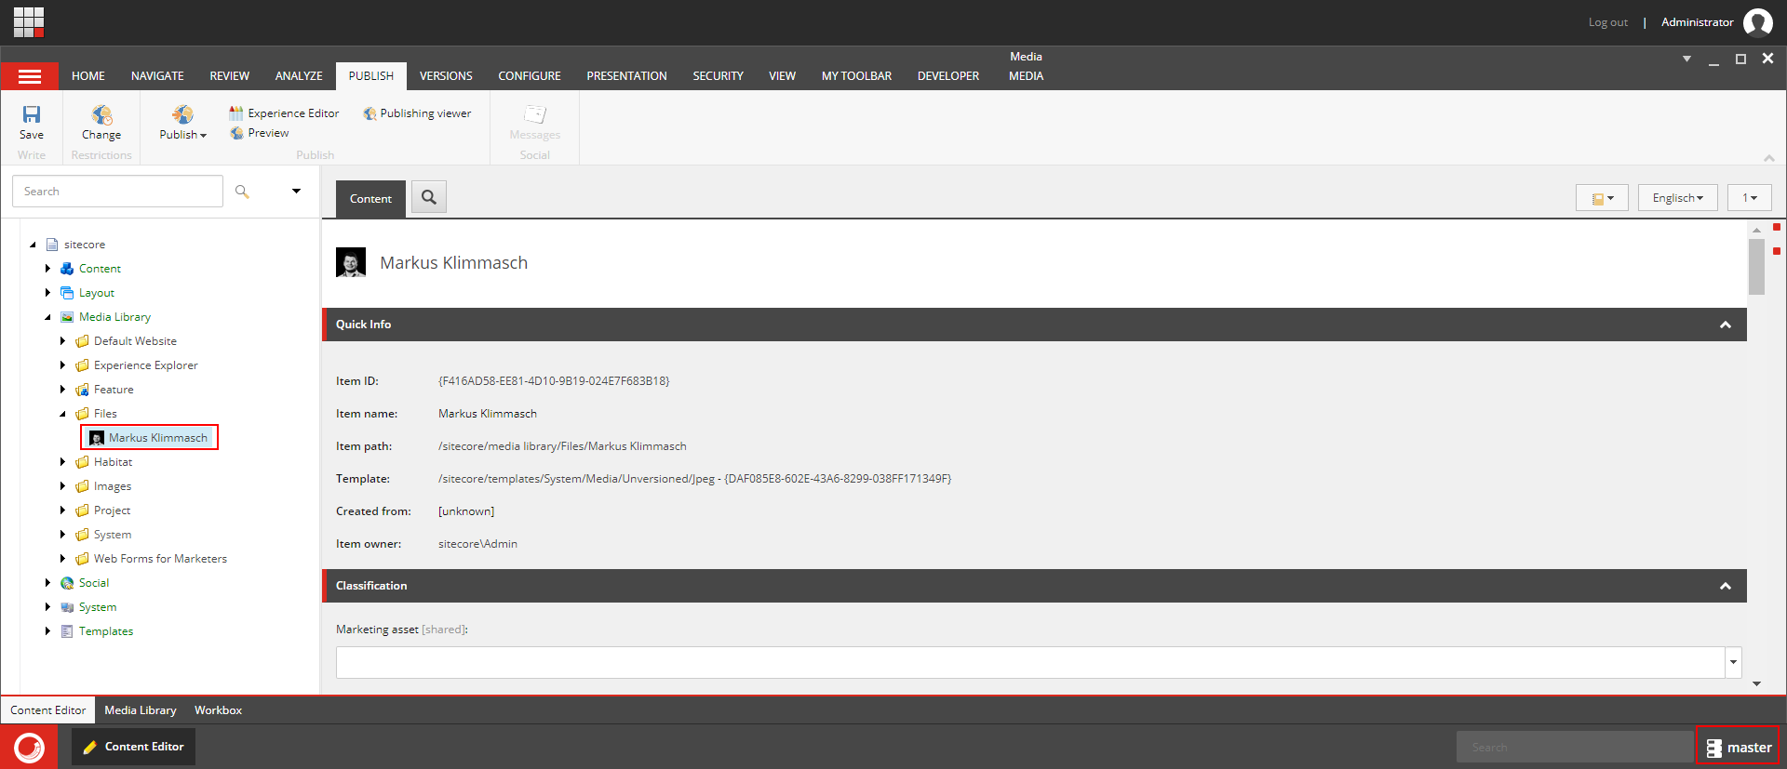Viewport: 1787px width, 769px height.
Task: Open the Publishing viewer
Action: 417,113
